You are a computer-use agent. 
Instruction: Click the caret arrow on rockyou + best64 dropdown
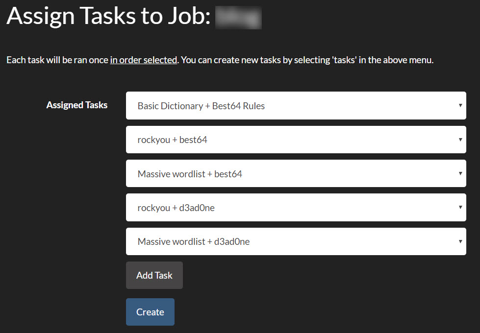coord(460,140)
